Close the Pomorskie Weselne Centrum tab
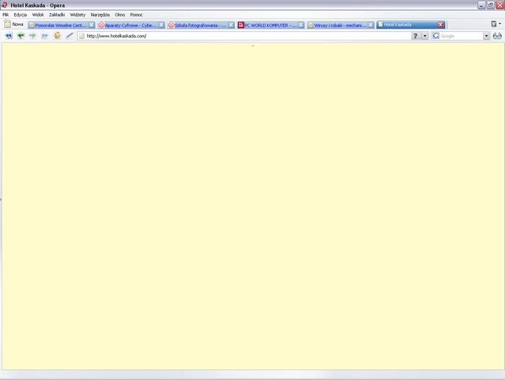The width and height of the screenshot is (505, 380). 92,25
